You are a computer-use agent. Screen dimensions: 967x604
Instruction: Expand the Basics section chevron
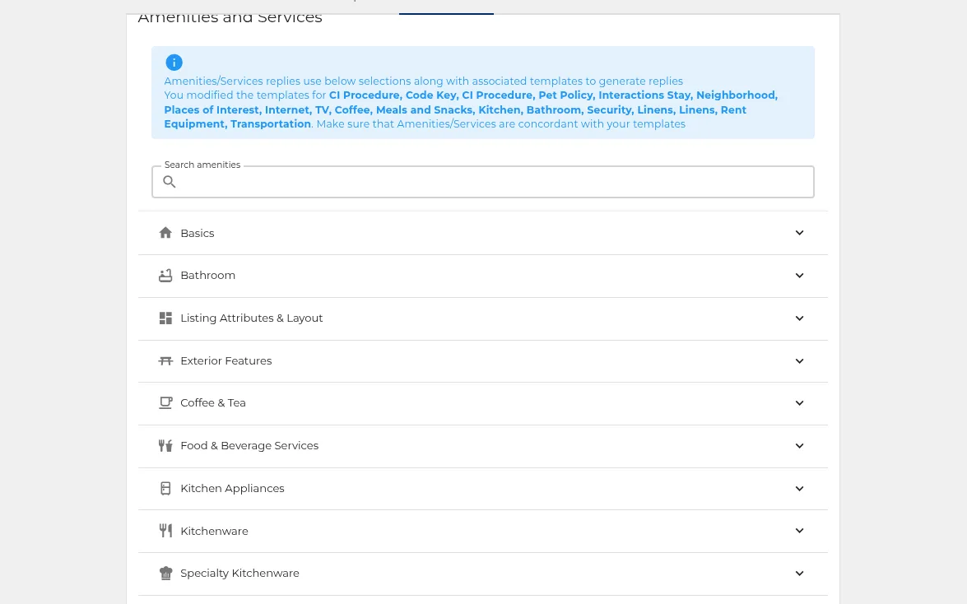[799, 233]
